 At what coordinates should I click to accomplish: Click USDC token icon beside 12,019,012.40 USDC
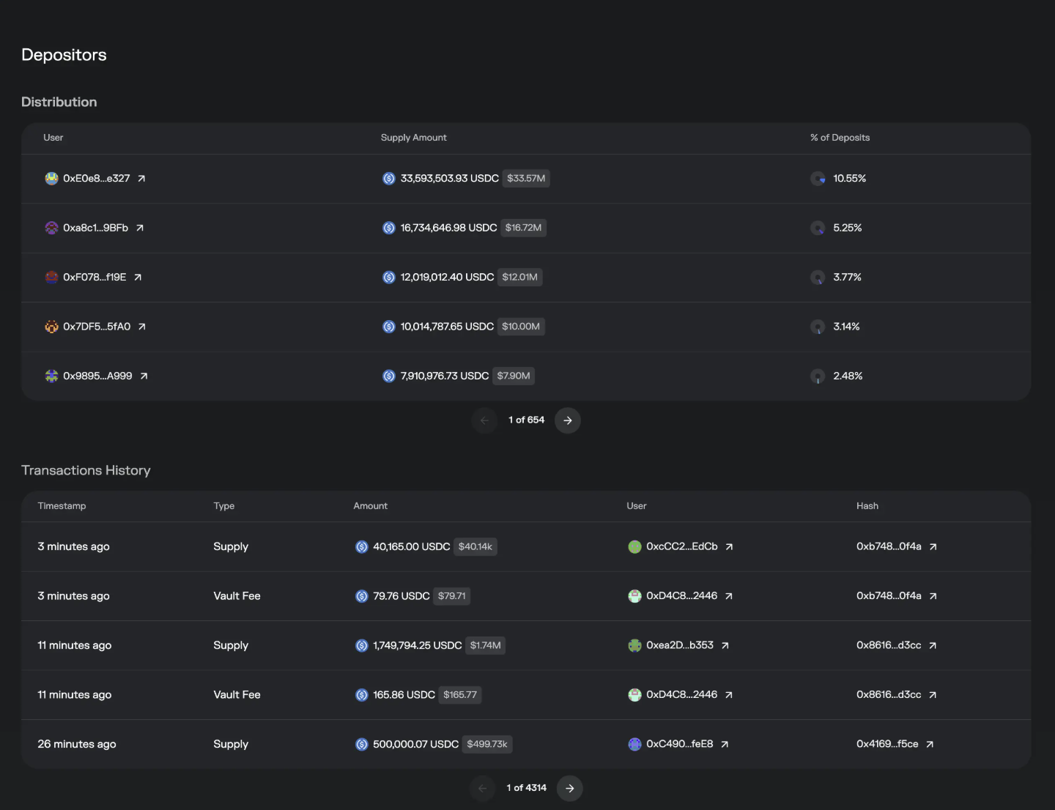point(389,278)
